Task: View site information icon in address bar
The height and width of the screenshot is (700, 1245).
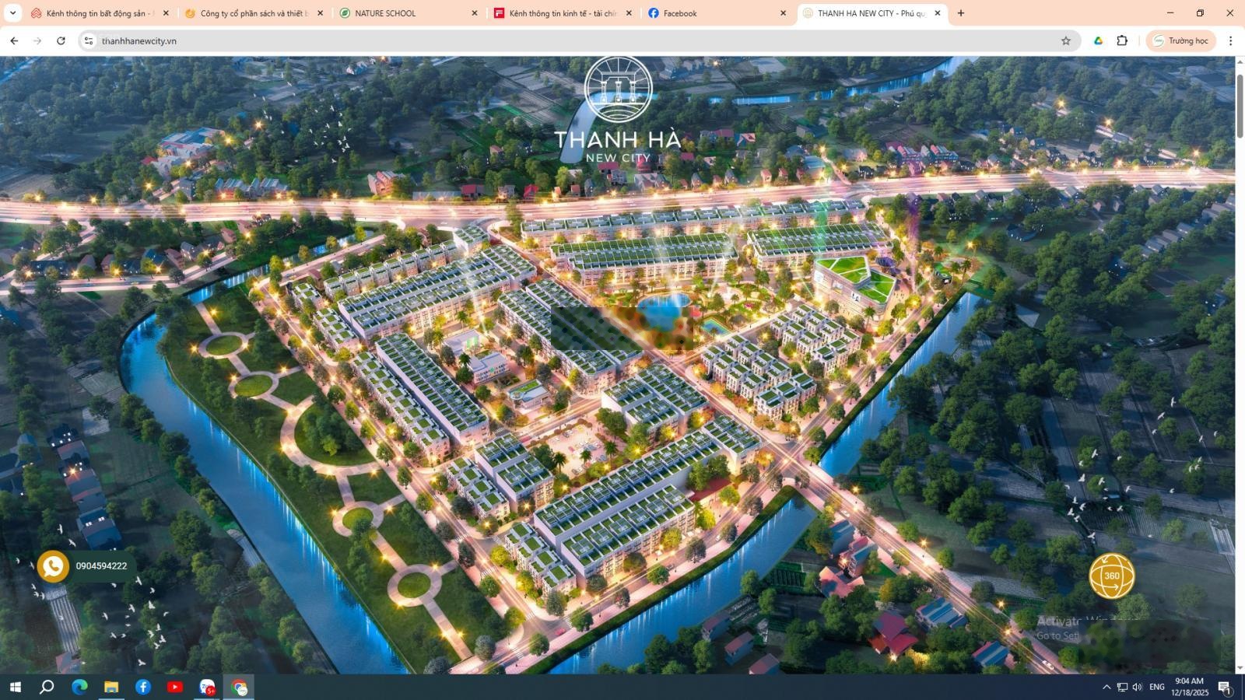Action: 88,40
